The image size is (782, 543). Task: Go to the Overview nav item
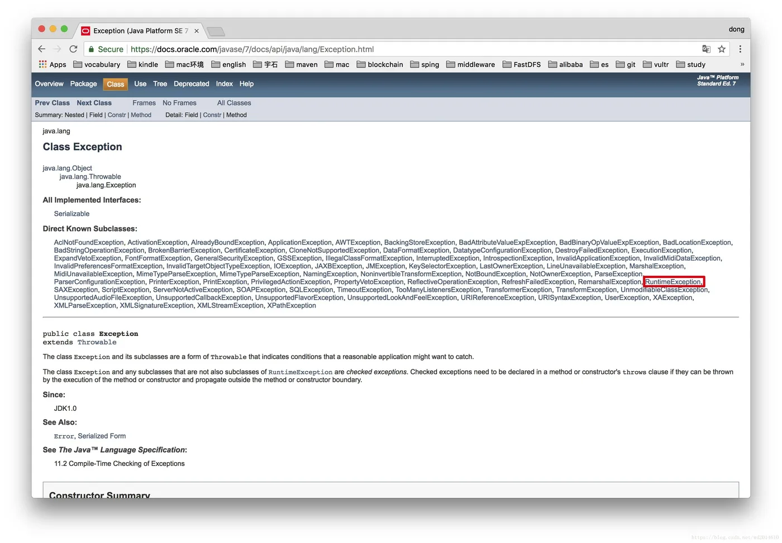[49, 84]
